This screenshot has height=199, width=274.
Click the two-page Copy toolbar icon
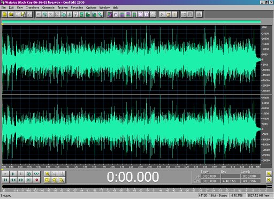[63, 14]
